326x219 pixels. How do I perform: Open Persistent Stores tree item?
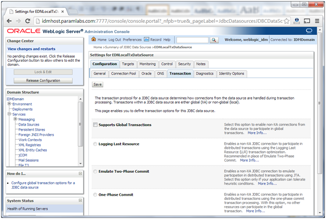32,129
